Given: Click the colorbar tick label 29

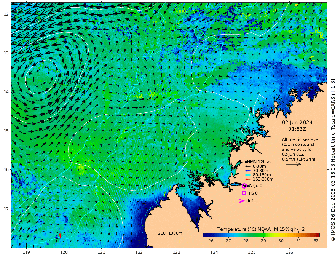Looking at the screenshot, I should pyautogui.click(x=263, y=241).
